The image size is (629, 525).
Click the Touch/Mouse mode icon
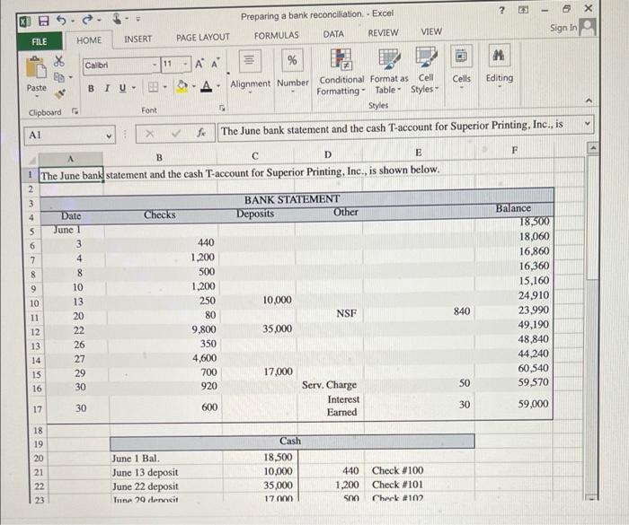click(x=117, y=19)
